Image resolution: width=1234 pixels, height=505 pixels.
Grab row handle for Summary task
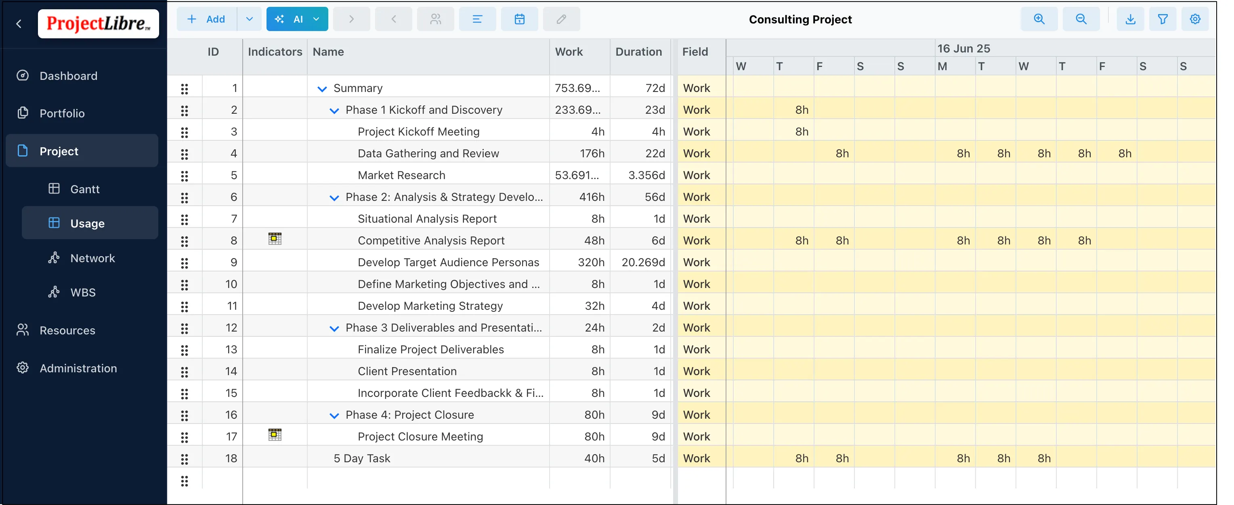(185, 89)
